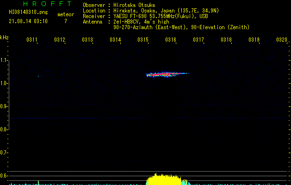This screenshot has height=185, width=291.
Task: Click the bright meteor echo in spectrogram
Action: [167, 74]
